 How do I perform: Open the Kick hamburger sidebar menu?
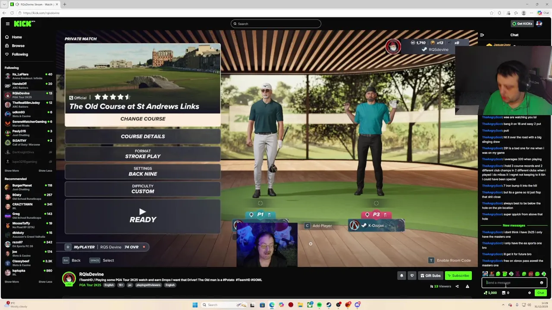click(x=7, y=24)
